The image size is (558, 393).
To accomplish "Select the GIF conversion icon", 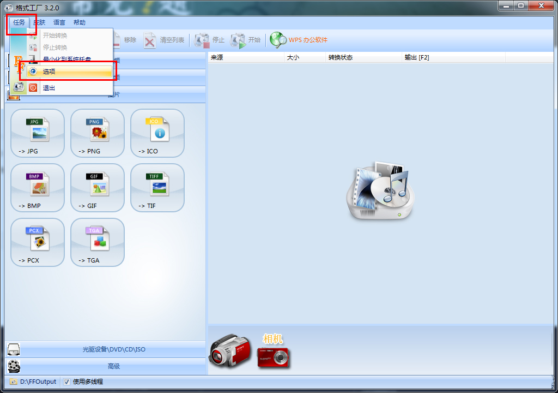I will click(x=98, y=187).
